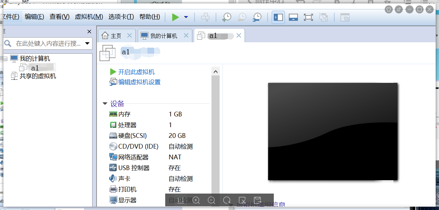
Task: Toggle the library sidebar view button
Action: [278, 17]
